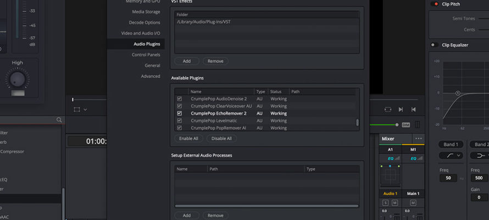Click the Available Plugins vertical scrollbar

(x=357, y=122)
